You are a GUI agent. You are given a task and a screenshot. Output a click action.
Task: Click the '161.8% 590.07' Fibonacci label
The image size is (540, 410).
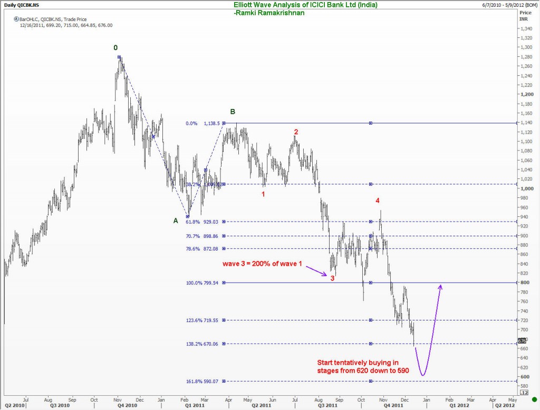tap(202, 382)
